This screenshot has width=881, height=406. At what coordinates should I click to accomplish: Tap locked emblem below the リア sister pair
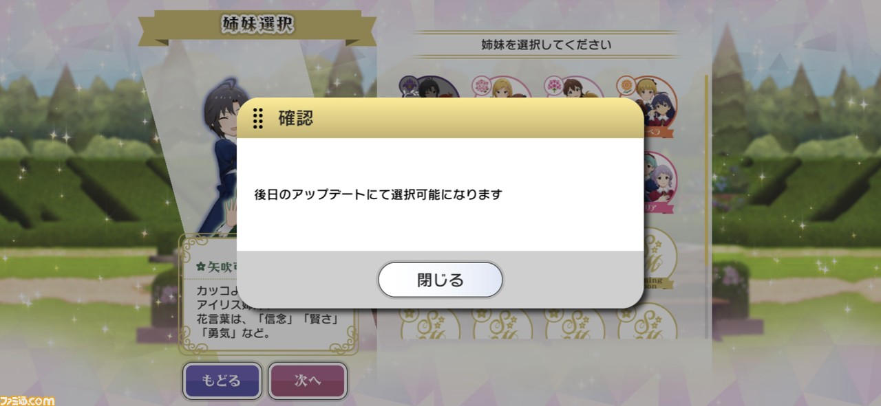point(659,260)
